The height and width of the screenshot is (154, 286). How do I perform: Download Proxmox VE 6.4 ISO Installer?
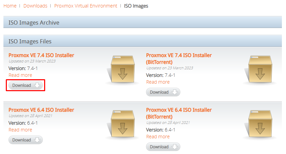(x=26, y=140)
